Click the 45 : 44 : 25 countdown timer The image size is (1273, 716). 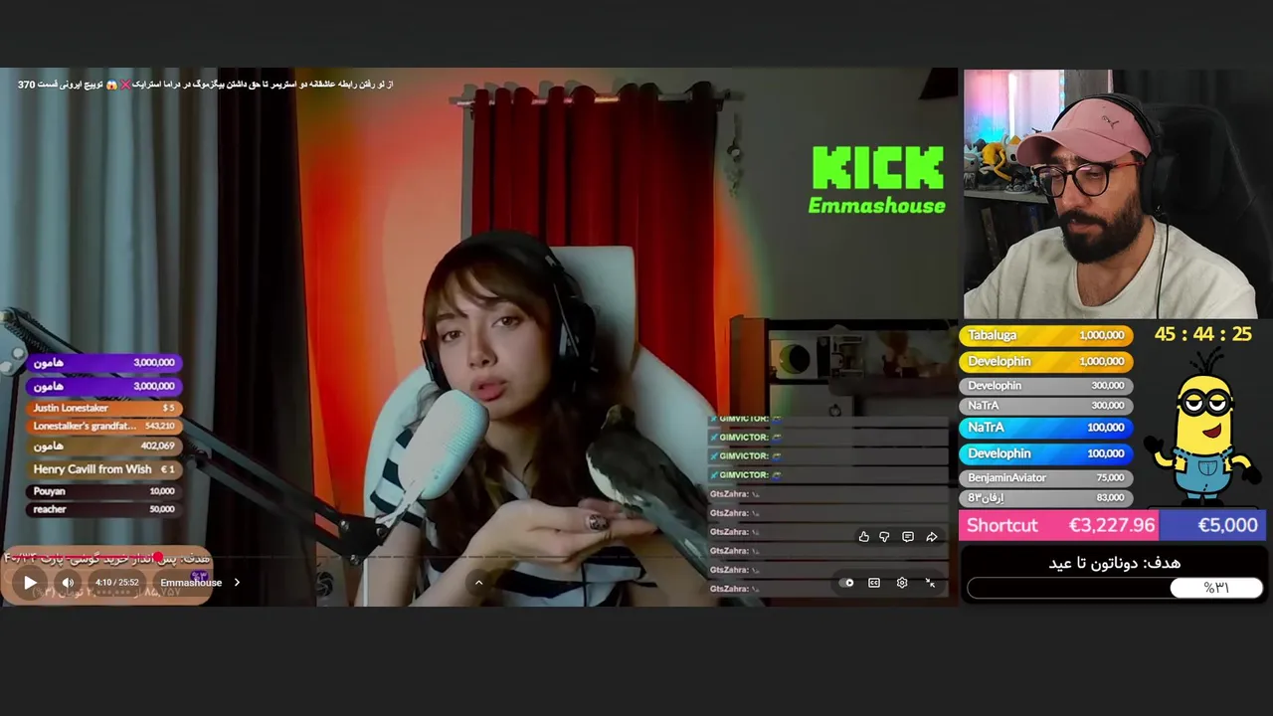click(x=1202, y=334)
